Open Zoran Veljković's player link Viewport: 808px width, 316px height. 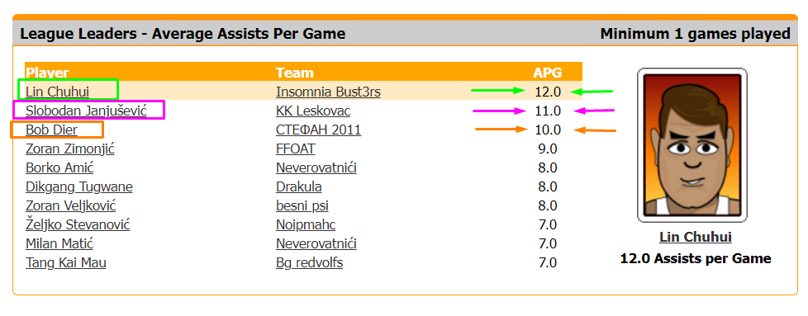coord(70,206)
